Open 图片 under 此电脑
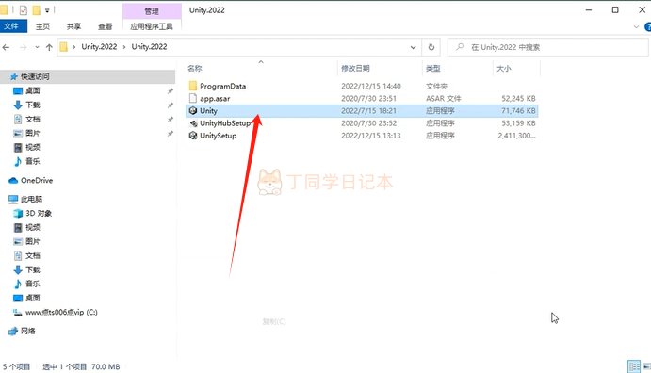This screenshot has width=651, height=373. pos(33,241)
